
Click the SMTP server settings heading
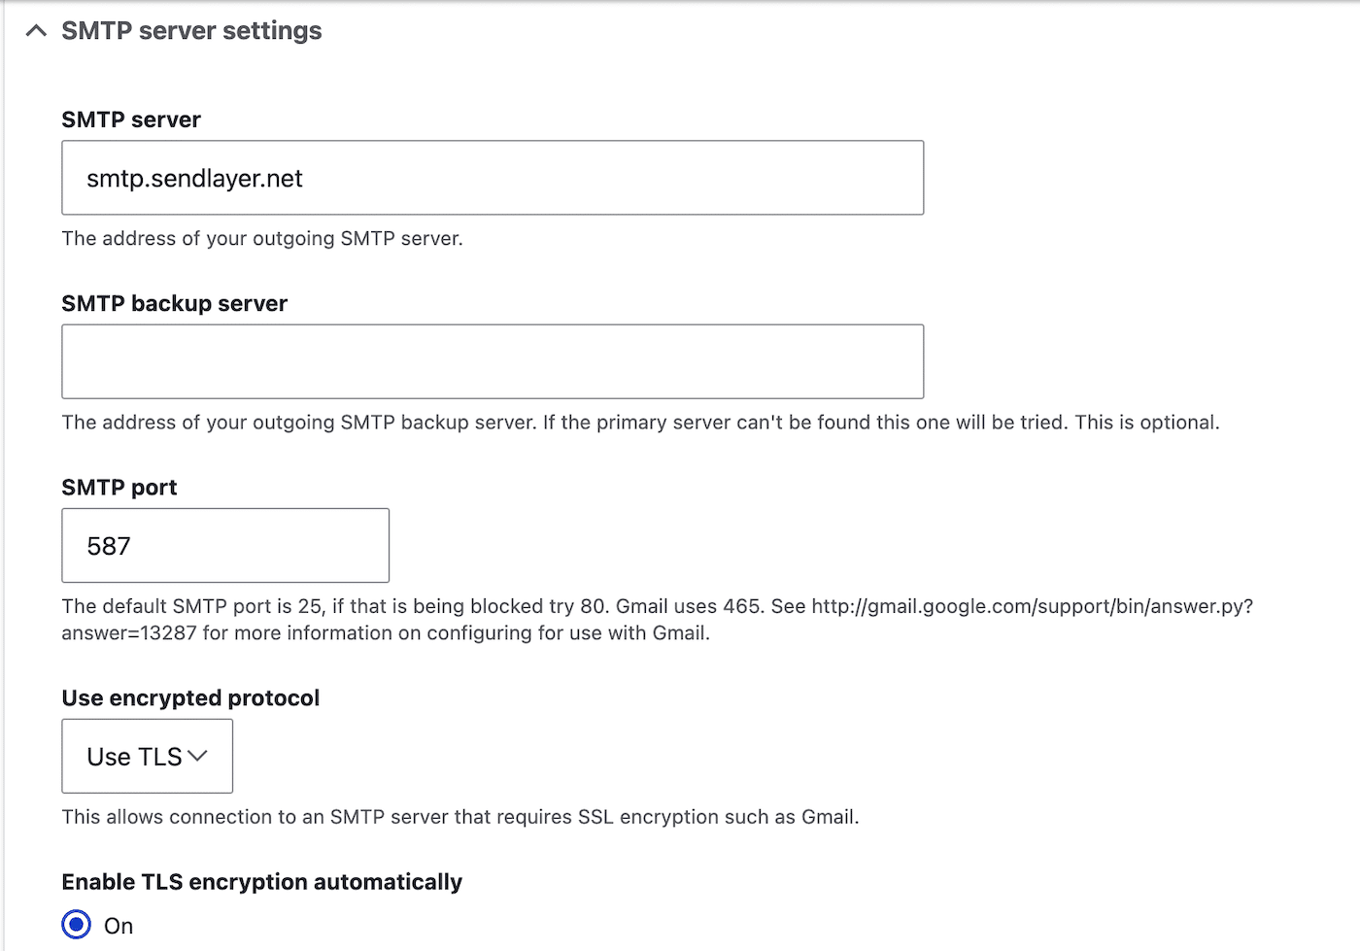(x=190, y=30)
